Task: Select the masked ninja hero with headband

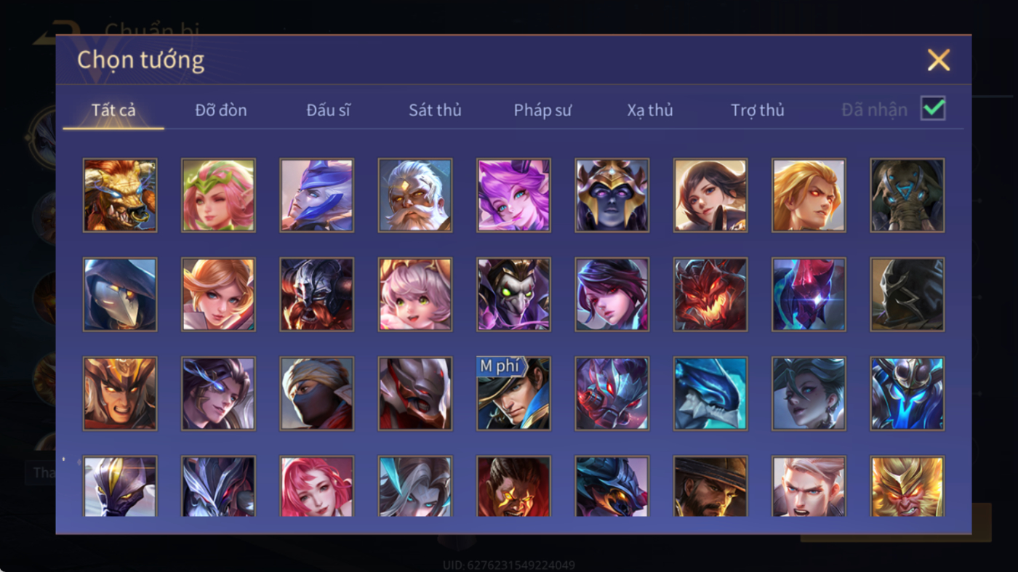Action: [x=317, y=393]
